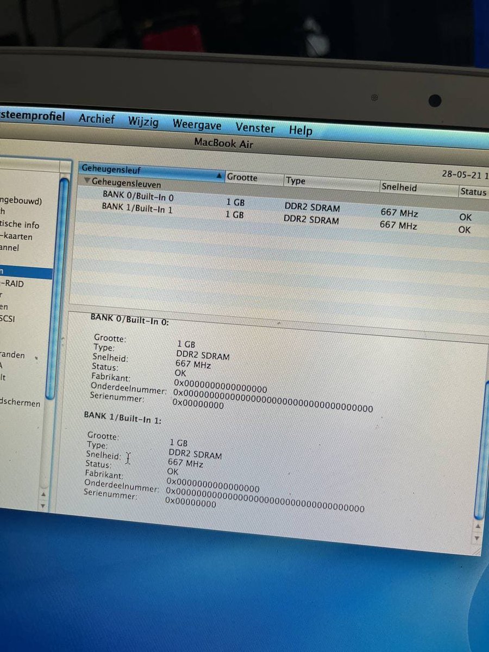This screenshot has height=652, width=489.
Task: Select the -RAID item in sidebar
Action: click(x=12, y=283)
